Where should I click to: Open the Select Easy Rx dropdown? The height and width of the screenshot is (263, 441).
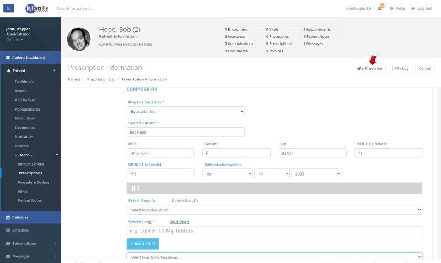click(275, 210)
